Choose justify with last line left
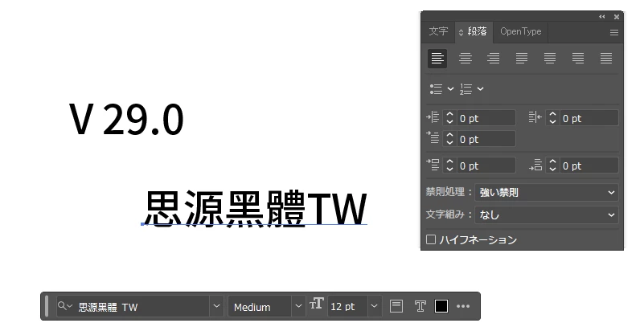The height and width of the screenshot is (331, 644). 522,58
